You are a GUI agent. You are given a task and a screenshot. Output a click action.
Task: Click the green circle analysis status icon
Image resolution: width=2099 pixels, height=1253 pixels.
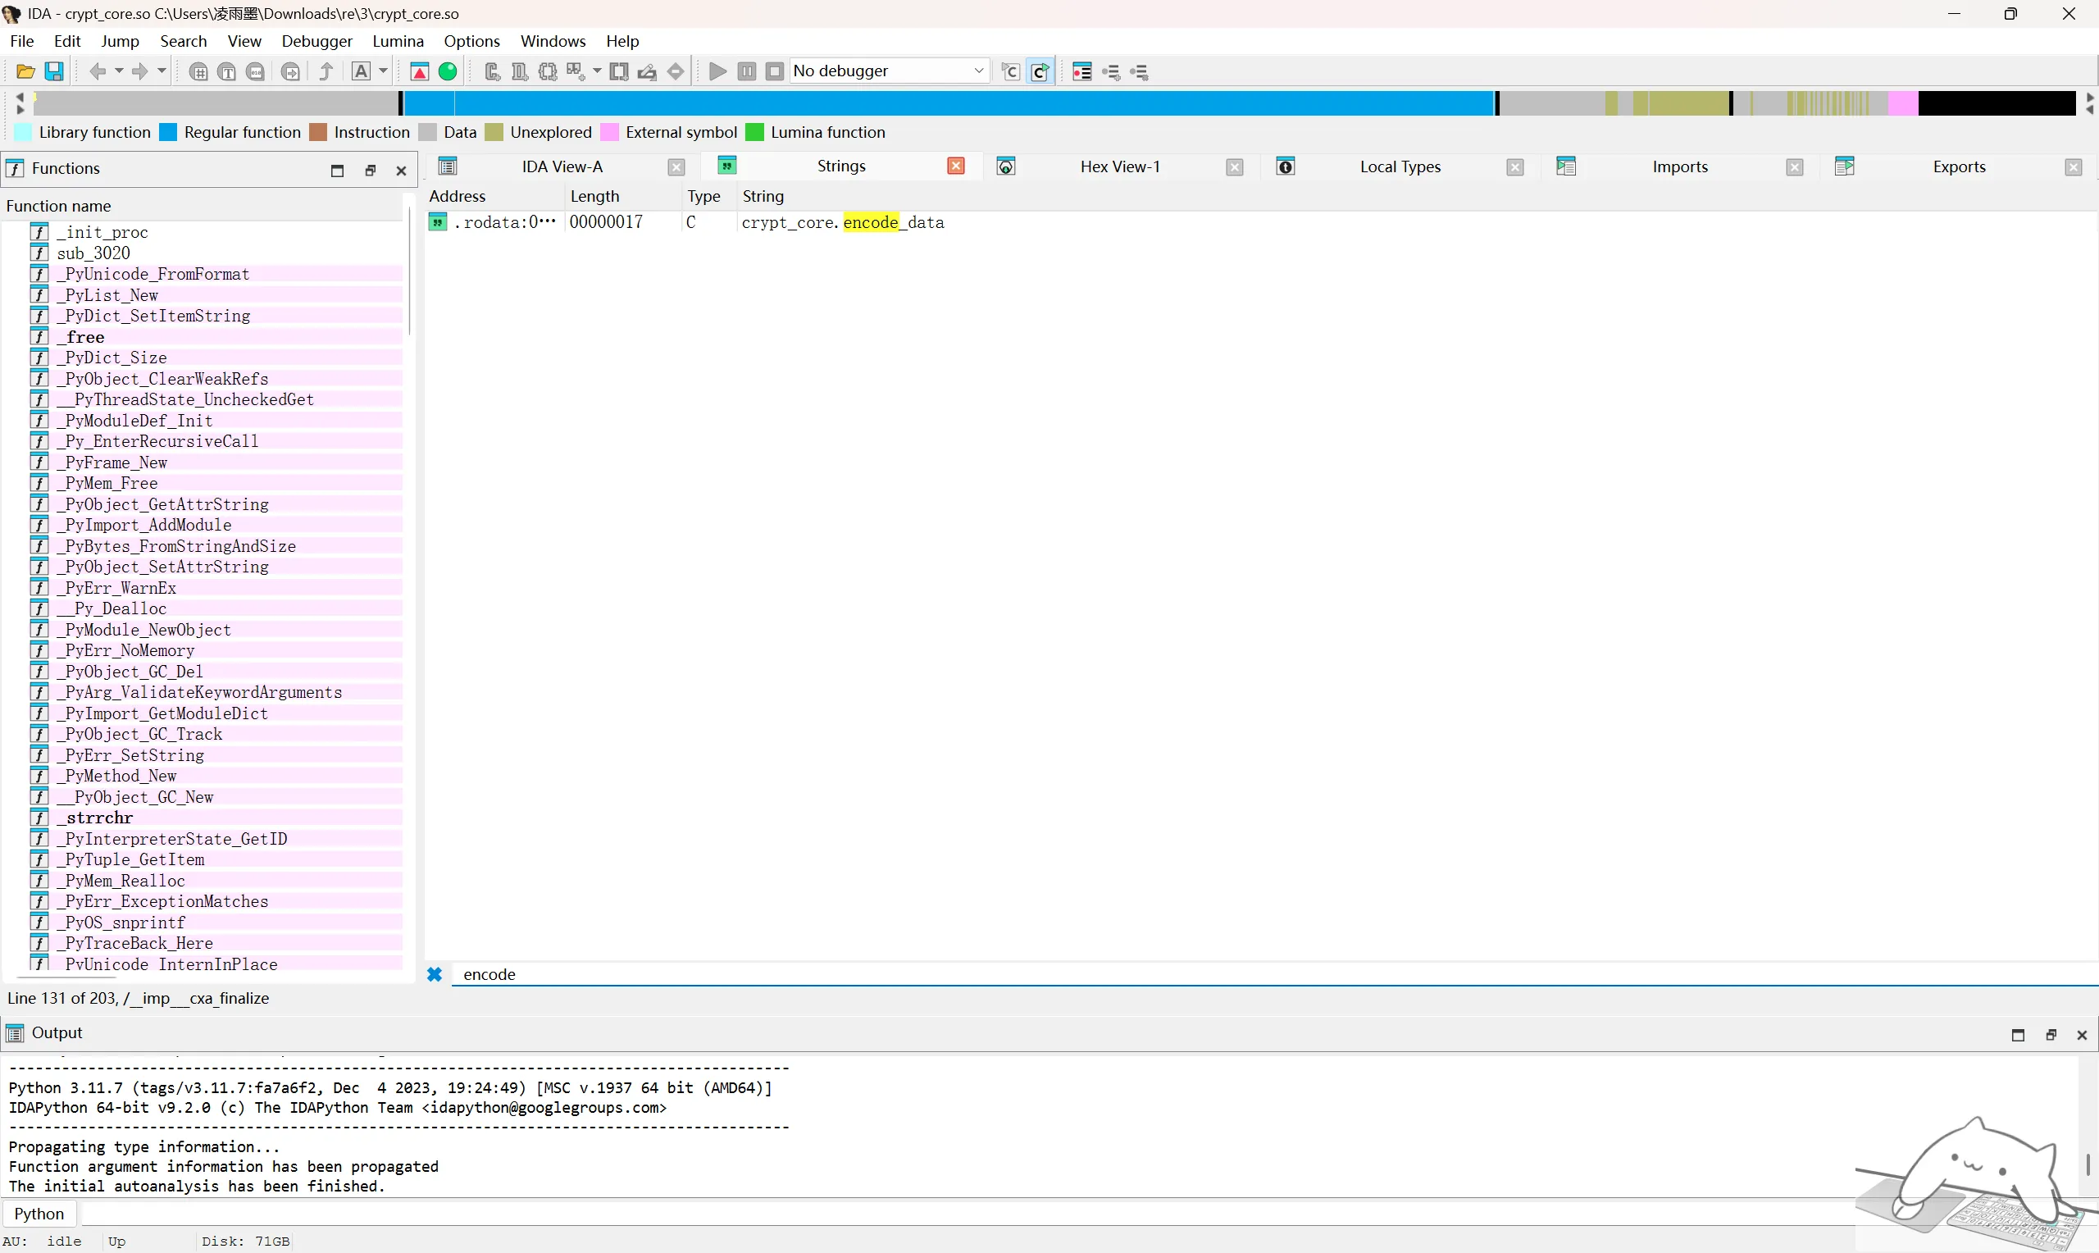click(x=448, y=72)
